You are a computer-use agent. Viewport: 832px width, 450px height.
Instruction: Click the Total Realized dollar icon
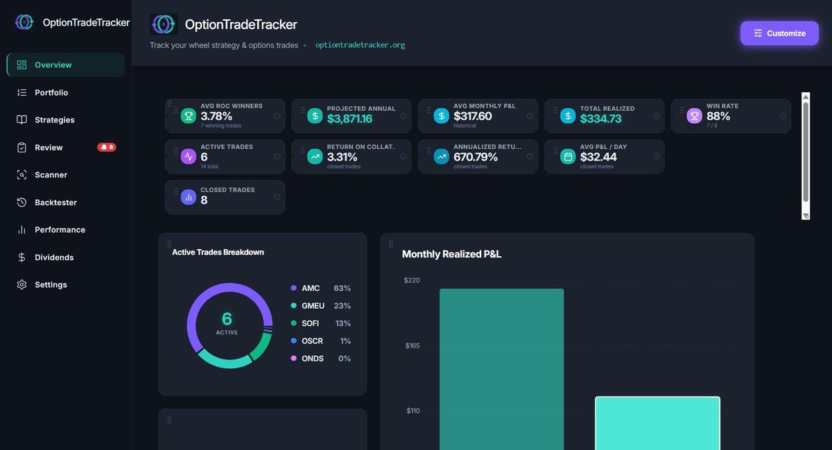point(568,116)
